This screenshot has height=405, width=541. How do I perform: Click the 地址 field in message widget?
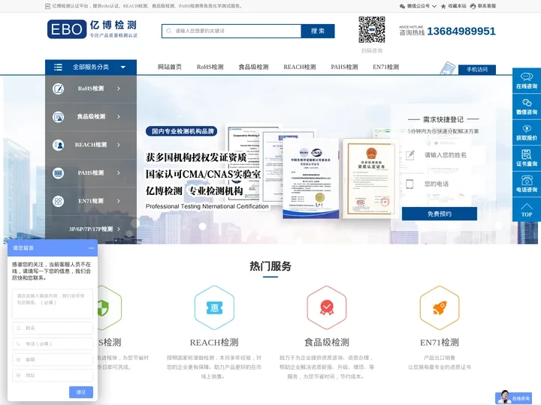coord(53,376)
